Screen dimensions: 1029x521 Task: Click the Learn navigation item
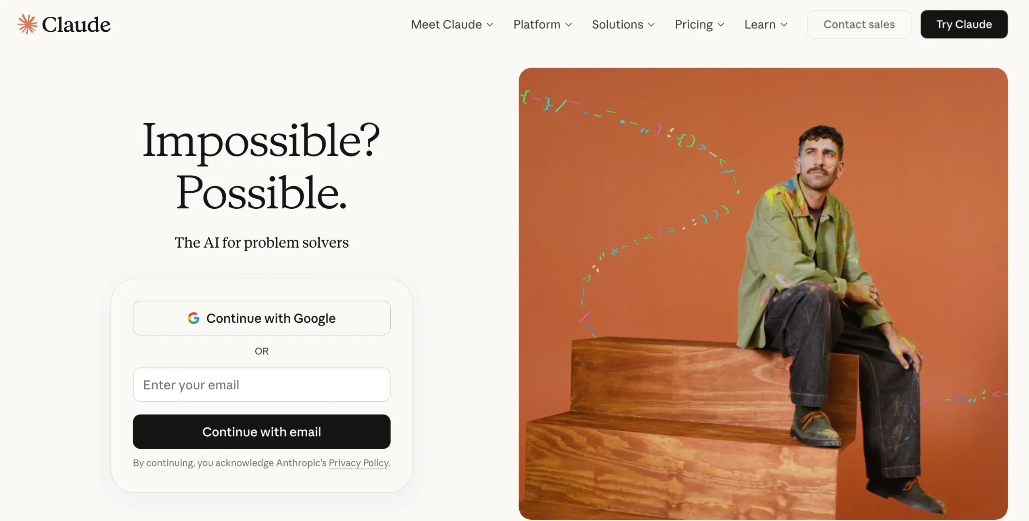pos(760,24)
